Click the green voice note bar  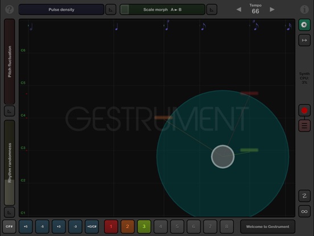(x=249, y=150)
